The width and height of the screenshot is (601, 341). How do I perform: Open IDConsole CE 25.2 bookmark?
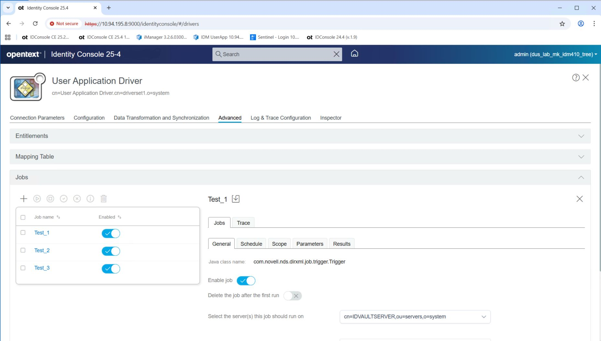tap(45, 37)
